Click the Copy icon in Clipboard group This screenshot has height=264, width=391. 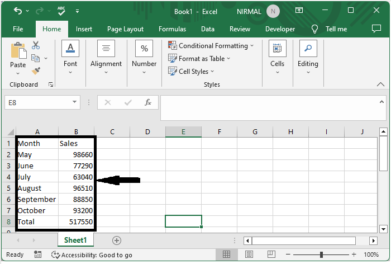(x=36, y=58)
